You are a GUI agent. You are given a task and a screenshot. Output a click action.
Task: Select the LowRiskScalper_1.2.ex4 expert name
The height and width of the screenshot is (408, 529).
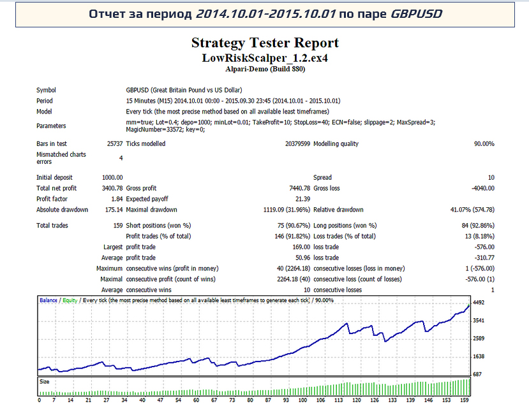tap(265, 57)
